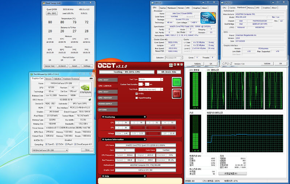Screen dimensions: 290x184
Task: Click the CPU usage meter in Task Manager
Action: pos(195,91)
